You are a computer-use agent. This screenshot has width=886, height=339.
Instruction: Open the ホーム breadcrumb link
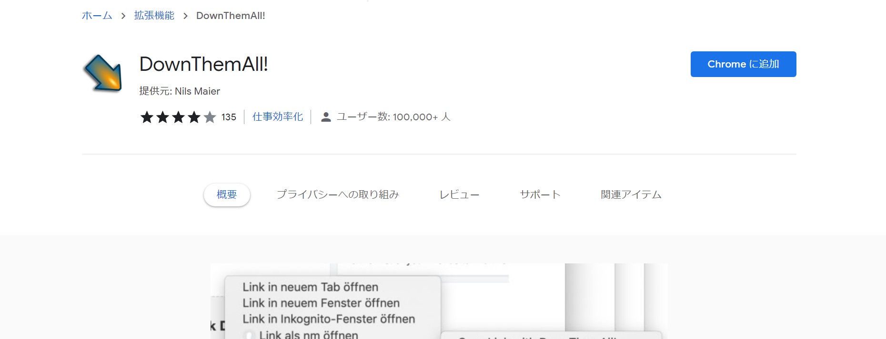click(x=97, y=16)
